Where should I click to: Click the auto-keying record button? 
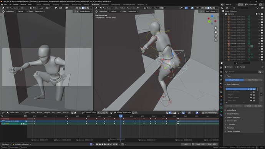(91, 144)
